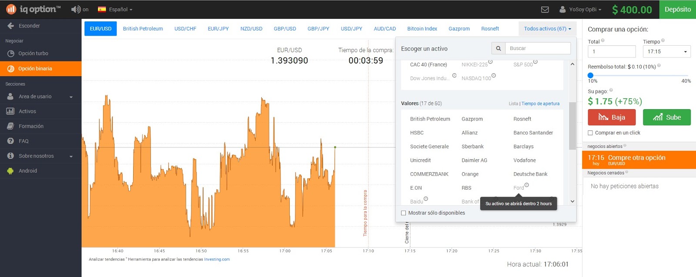The height and width of the screenshot is (277, 696).
Task: Switch to the EUR/USD tab
Action: (100, 29)
